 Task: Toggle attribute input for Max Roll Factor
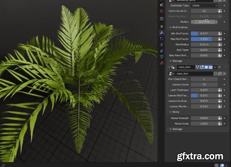[220, 39]
